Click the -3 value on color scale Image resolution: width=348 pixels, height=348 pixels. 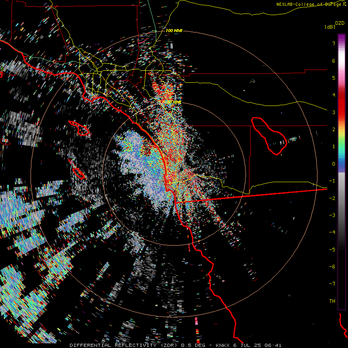tap(332, 215)
